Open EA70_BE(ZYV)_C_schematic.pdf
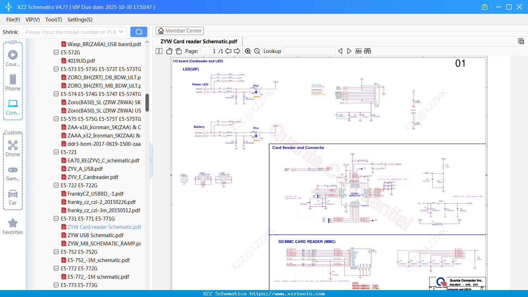Screen dimensions: 528x297 coord(103,160)
